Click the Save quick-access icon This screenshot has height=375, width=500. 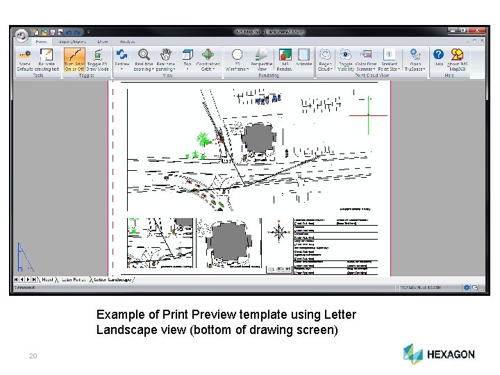(52, 32)
